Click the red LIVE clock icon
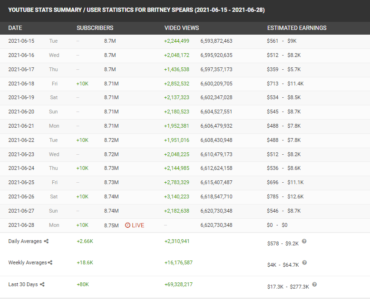 [x=127, y=225]
